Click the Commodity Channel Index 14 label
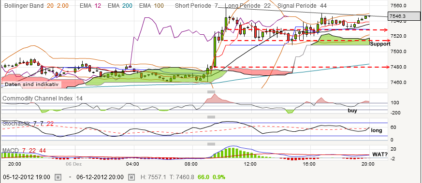Viewport: 422px width, 183px height. coord(43,99)
